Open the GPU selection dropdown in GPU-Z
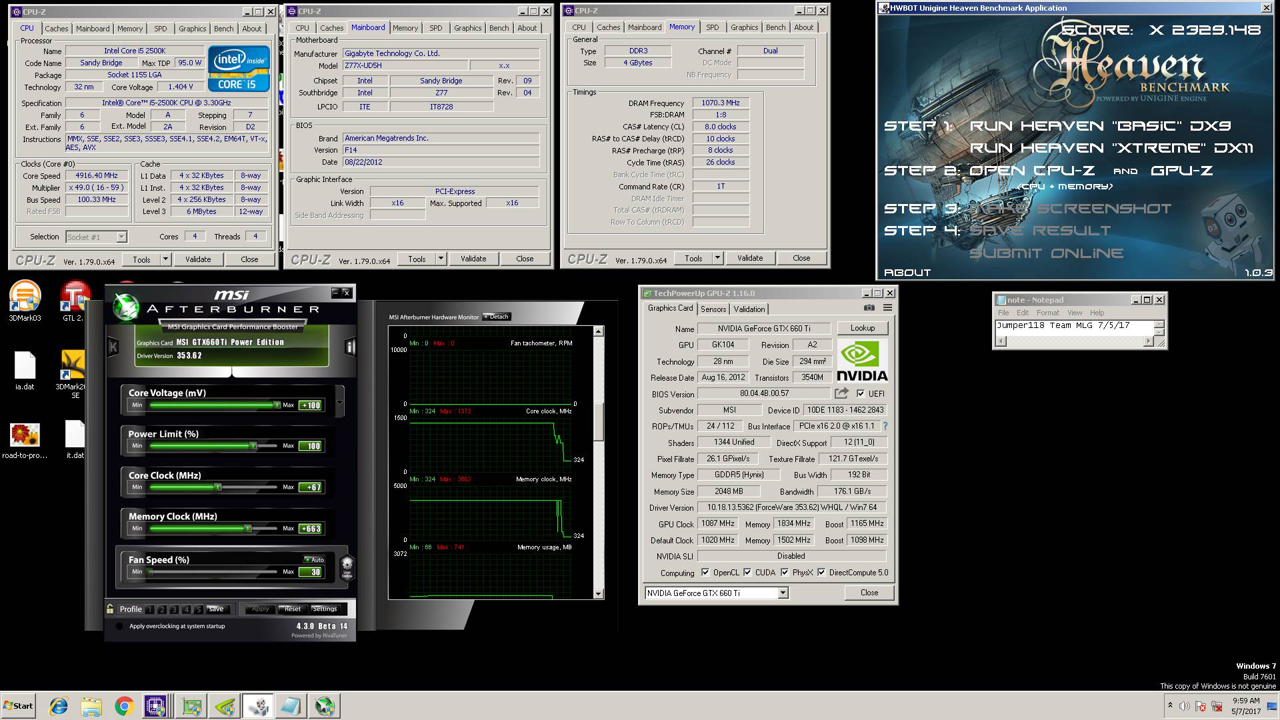Image resolution: width=1280 pixels, height=720 pixels. [x=783, y=593]
